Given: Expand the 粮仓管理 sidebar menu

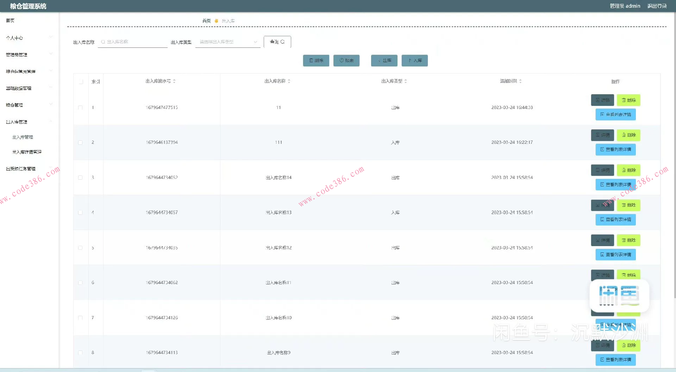Looking at the screenshot, I should tap(28, 105).
